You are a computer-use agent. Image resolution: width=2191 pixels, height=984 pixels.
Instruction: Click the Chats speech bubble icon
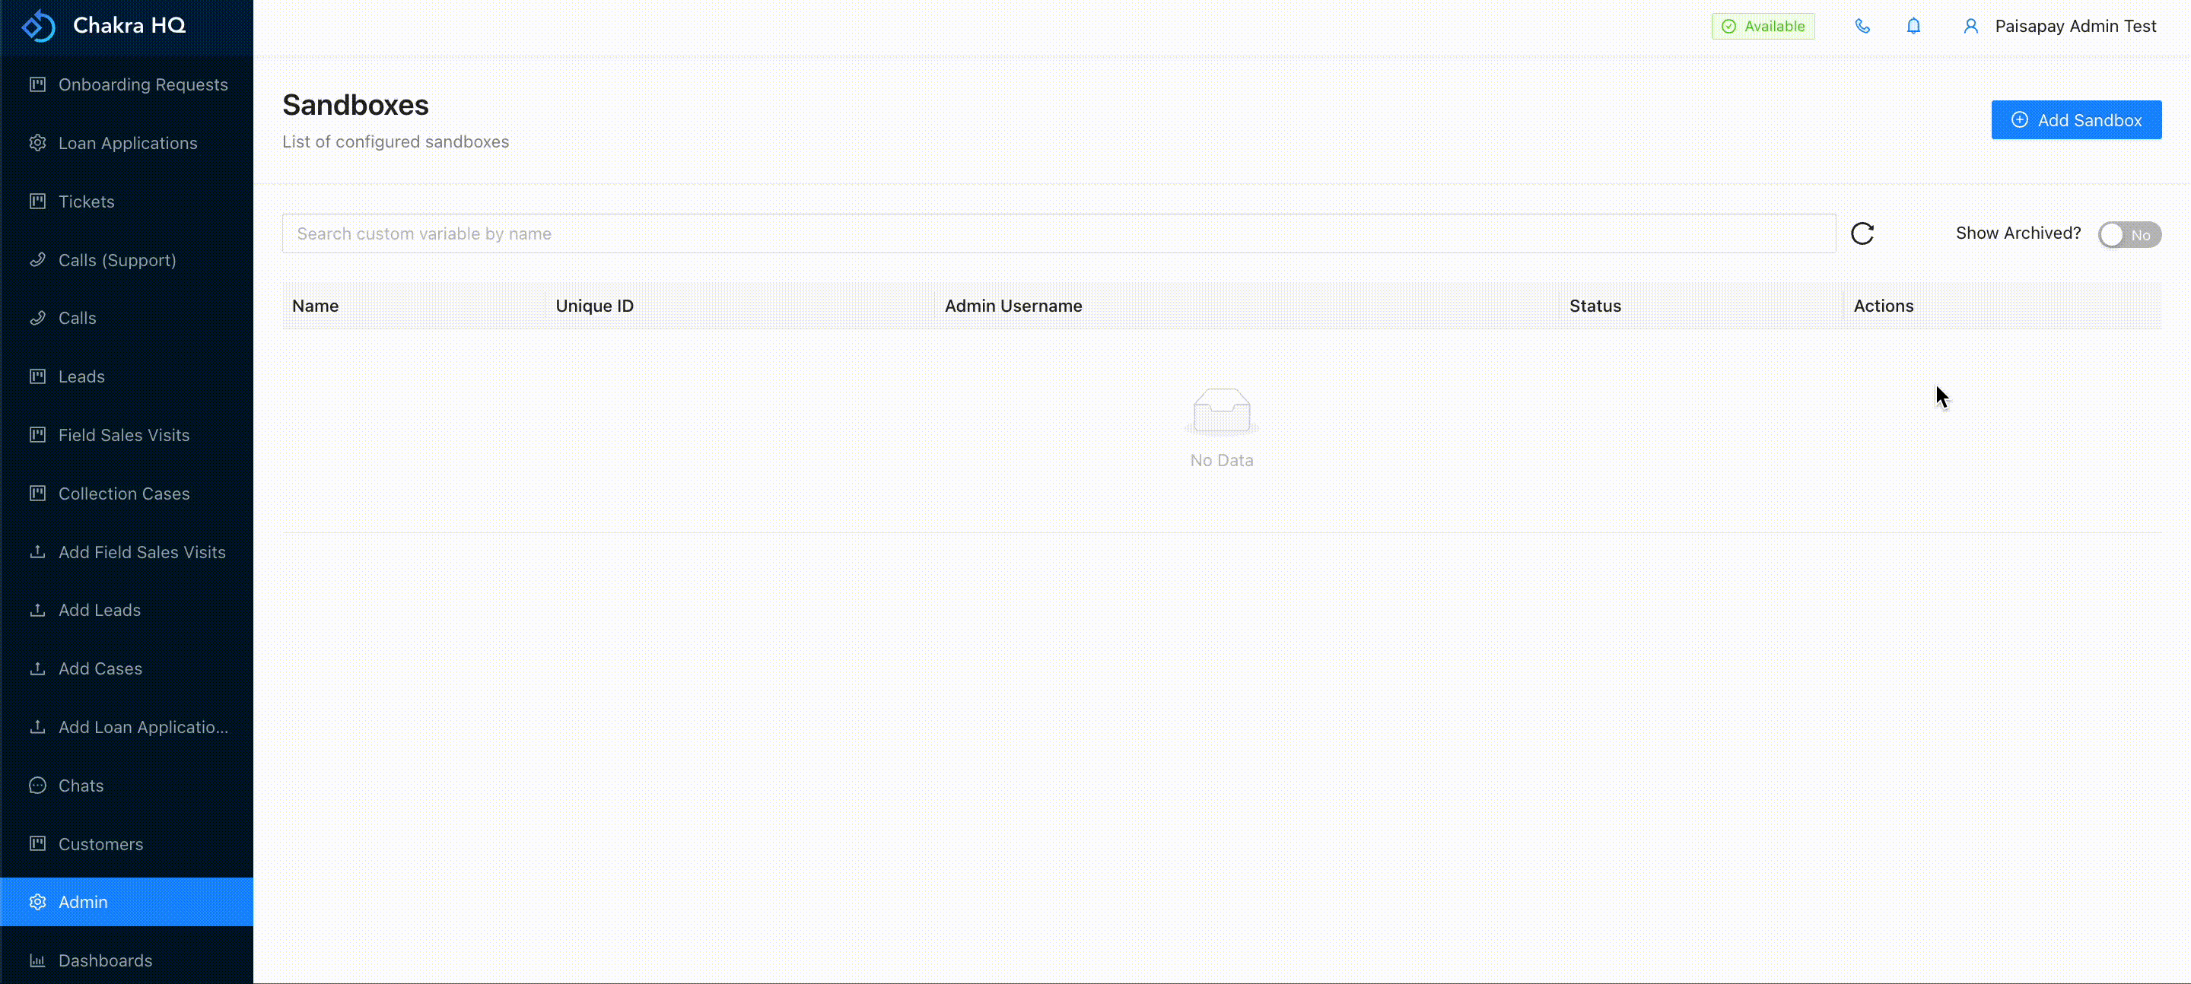[x=37, y=785]
